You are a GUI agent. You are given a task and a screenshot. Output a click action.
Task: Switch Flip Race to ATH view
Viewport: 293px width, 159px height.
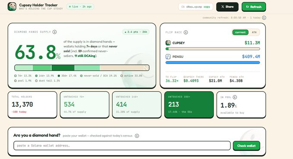[x=254, y=32]
